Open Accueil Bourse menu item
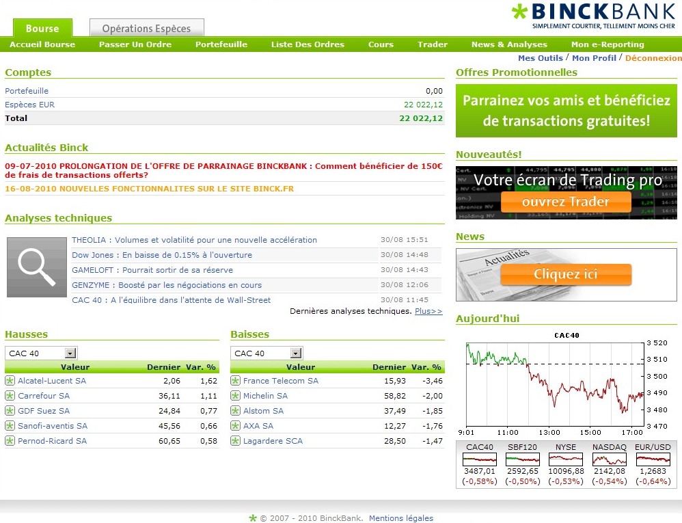Image resolution: width=682 pixels, height=523 pixels. (42, 44)
